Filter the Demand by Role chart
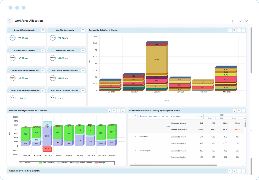 234,30
